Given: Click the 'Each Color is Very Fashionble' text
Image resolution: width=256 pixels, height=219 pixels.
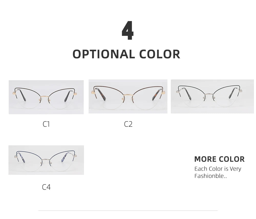Looking at the screenshot, I should pos(218,172).
